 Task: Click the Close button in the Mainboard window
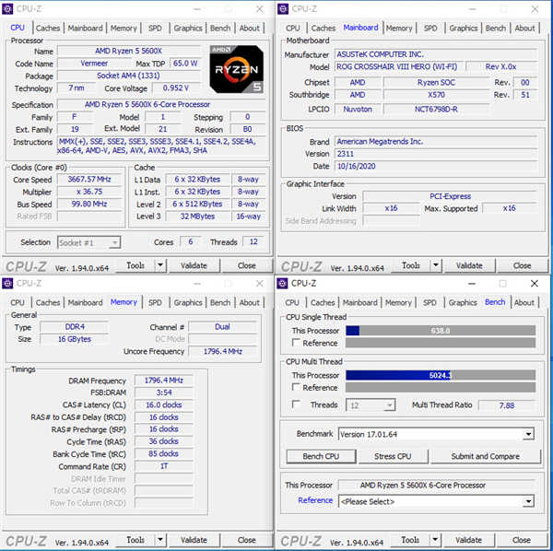tap(522, 265)
